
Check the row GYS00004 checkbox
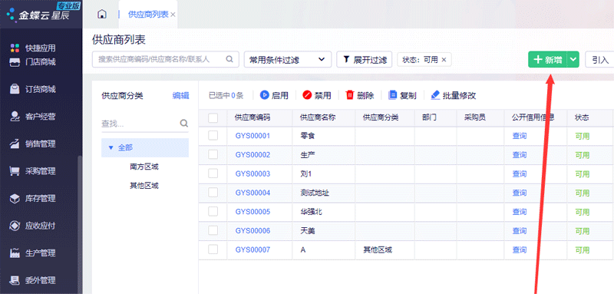tap(213, 193)
